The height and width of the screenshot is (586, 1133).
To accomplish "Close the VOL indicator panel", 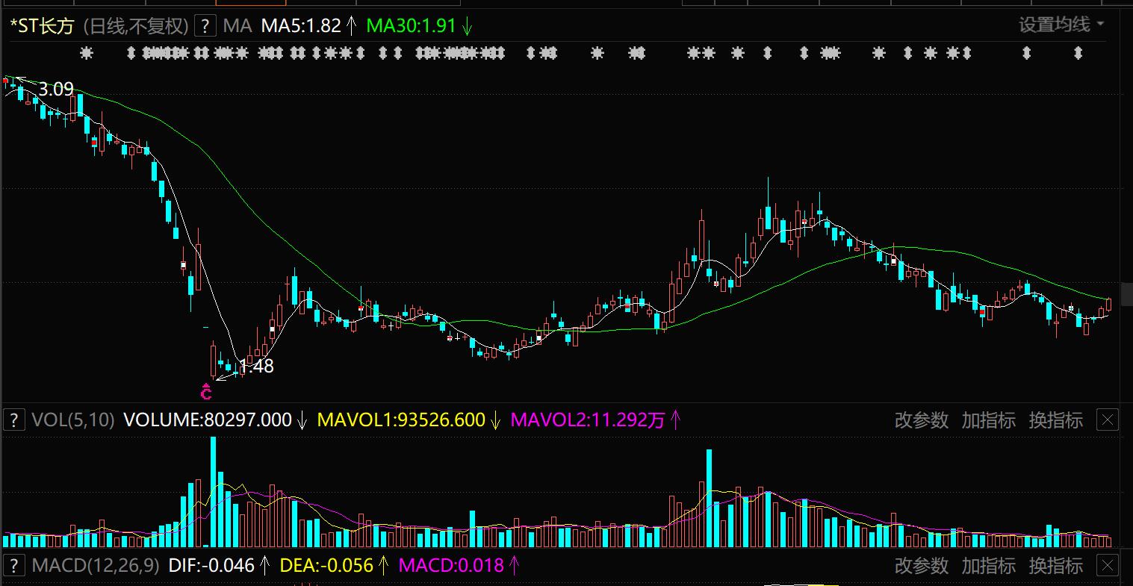I will point(1108,420).
